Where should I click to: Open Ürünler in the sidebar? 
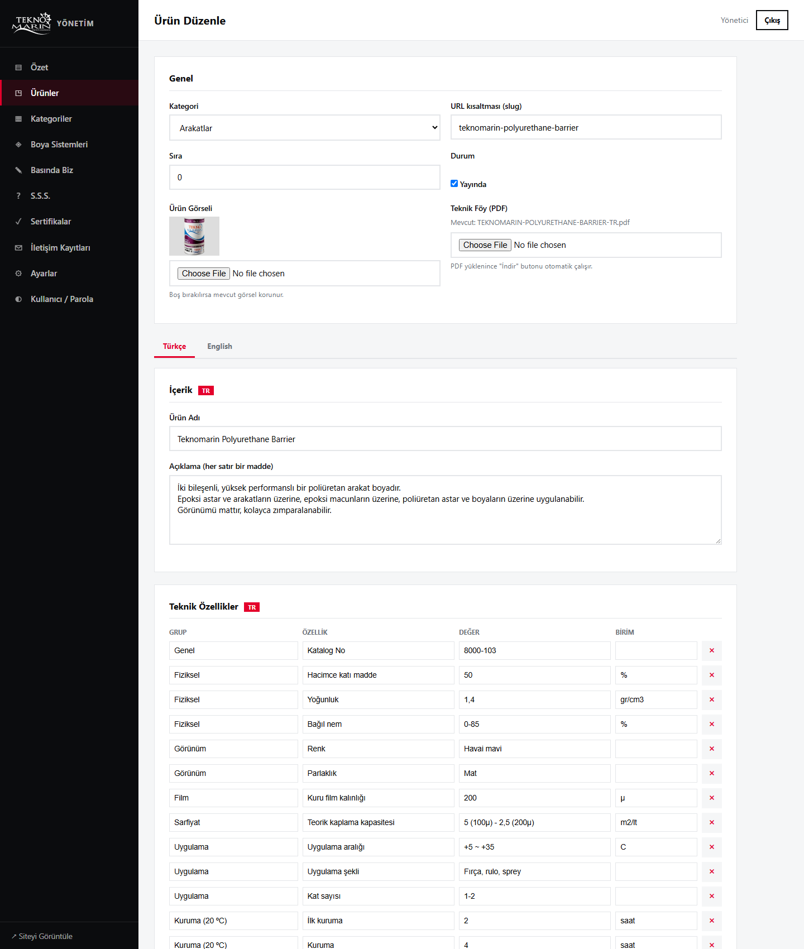click(x=69, y=93)
